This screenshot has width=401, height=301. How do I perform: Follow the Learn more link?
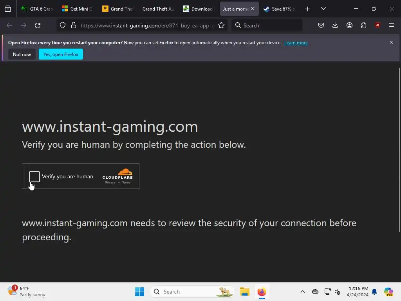point(296,43)
